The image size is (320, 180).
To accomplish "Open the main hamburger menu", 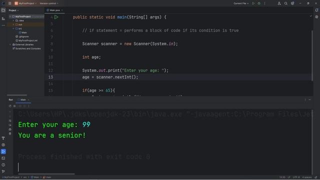I will coord(10,3).
